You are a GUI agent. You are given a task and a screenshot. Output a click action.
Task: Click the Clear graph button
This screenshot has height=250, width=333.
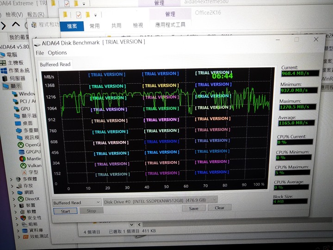(x=219, y=208)
